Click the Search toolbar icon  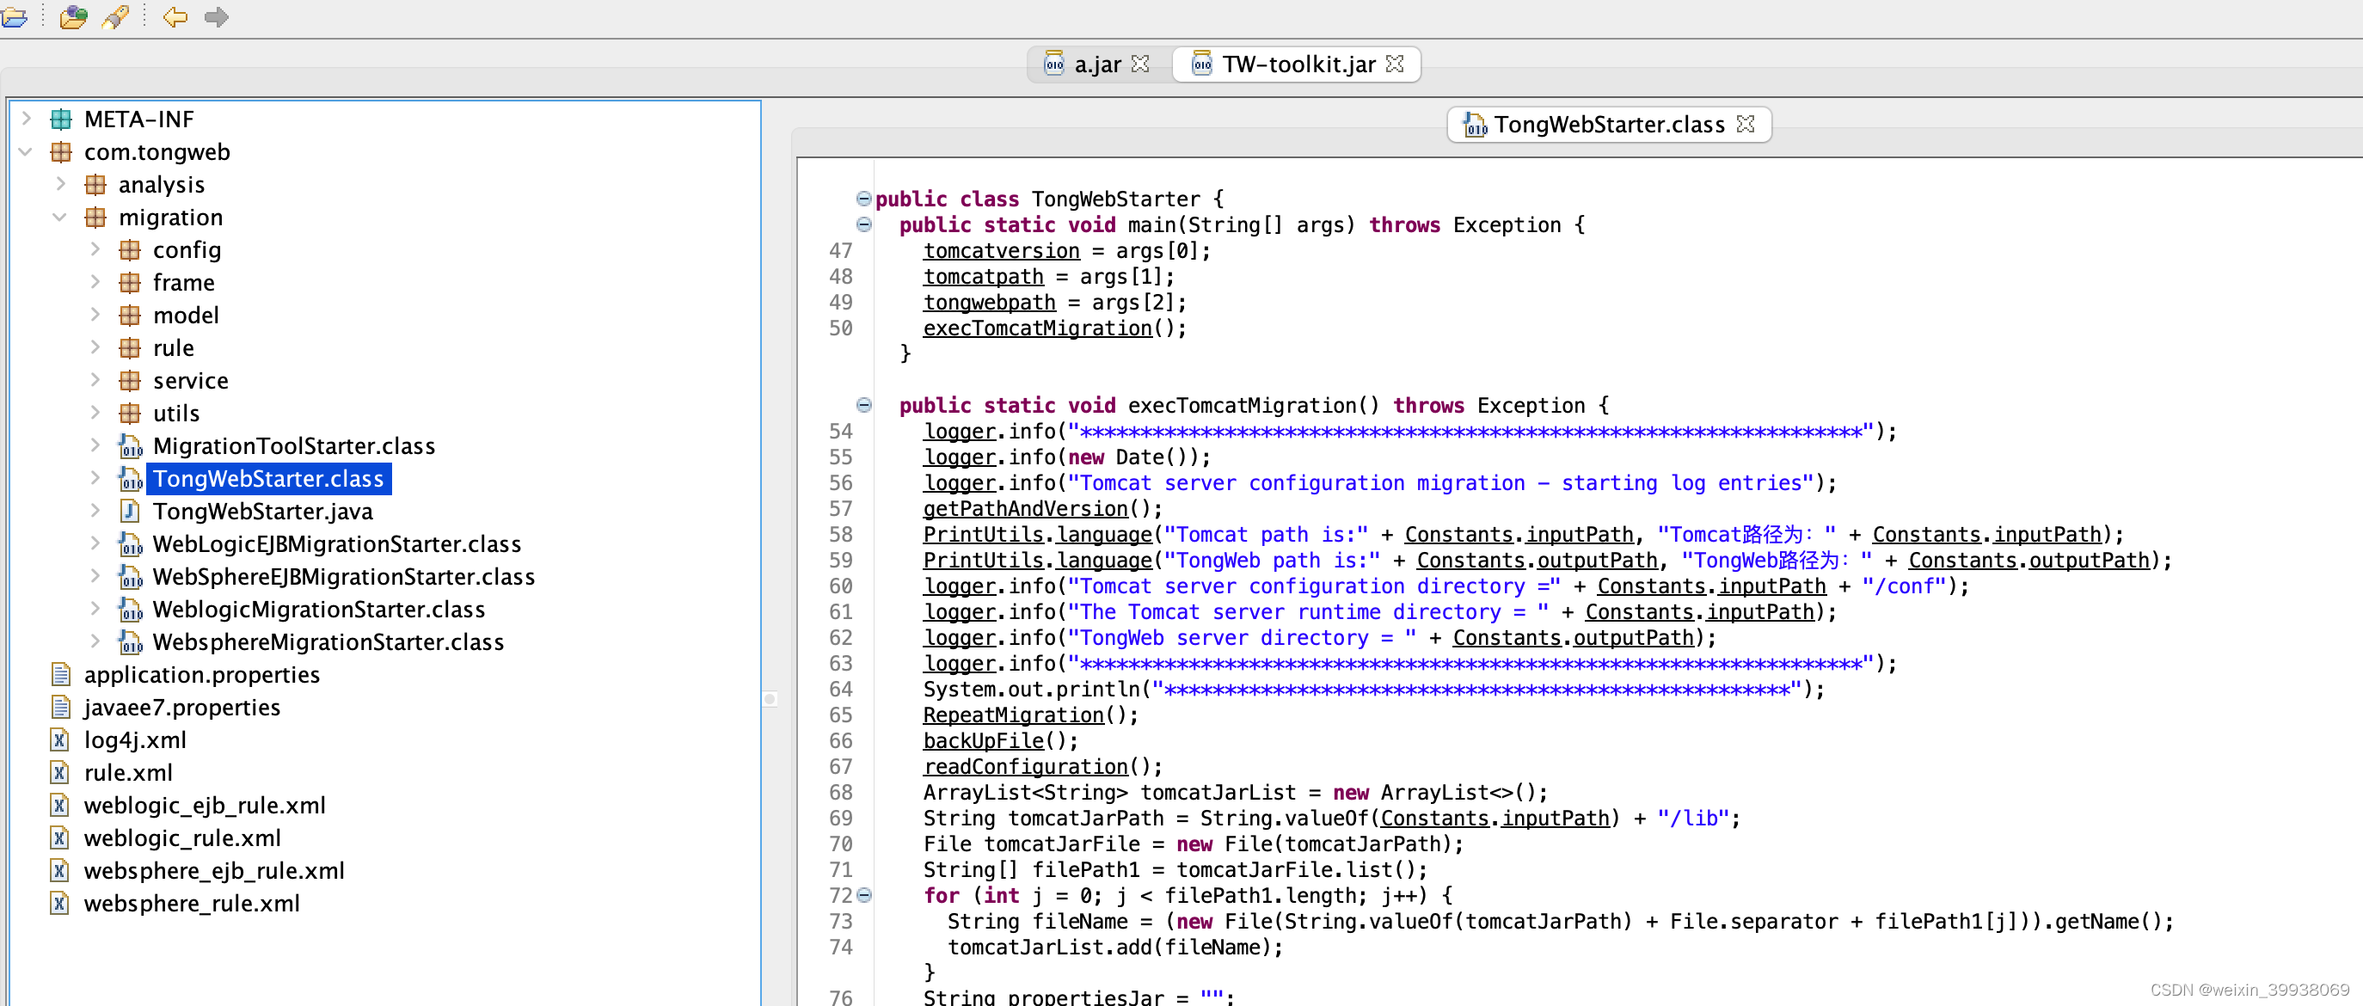114,16
